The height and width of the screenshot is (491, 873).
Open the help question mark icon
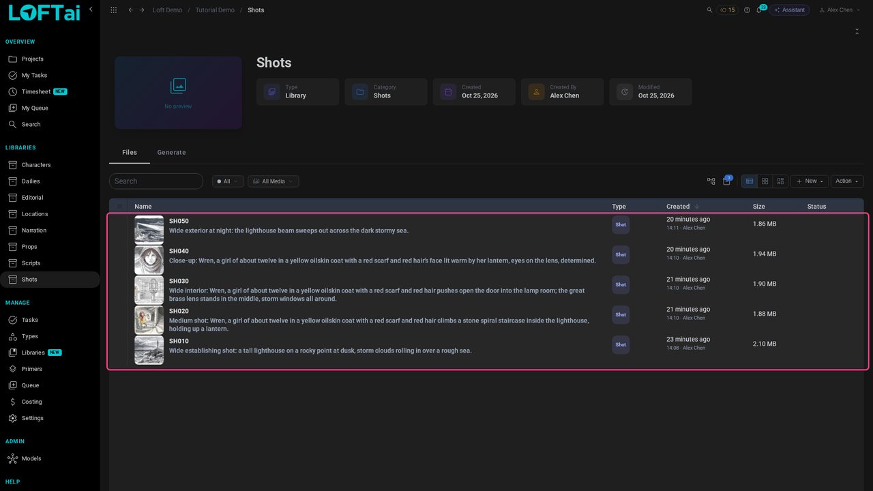click(x=747, y=10)
